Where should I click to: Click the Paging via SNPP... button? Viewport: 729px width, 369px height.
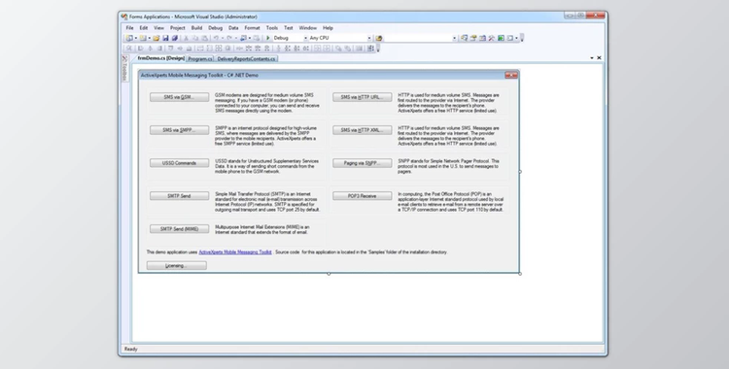pyautogui.click(x=363, y=163)
